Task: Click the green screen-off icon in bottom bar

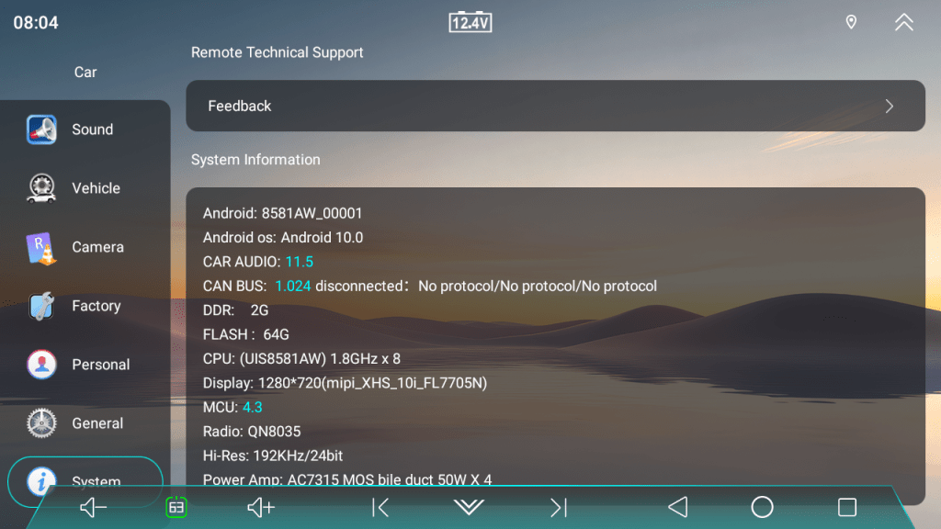Action: click(176, 507)
